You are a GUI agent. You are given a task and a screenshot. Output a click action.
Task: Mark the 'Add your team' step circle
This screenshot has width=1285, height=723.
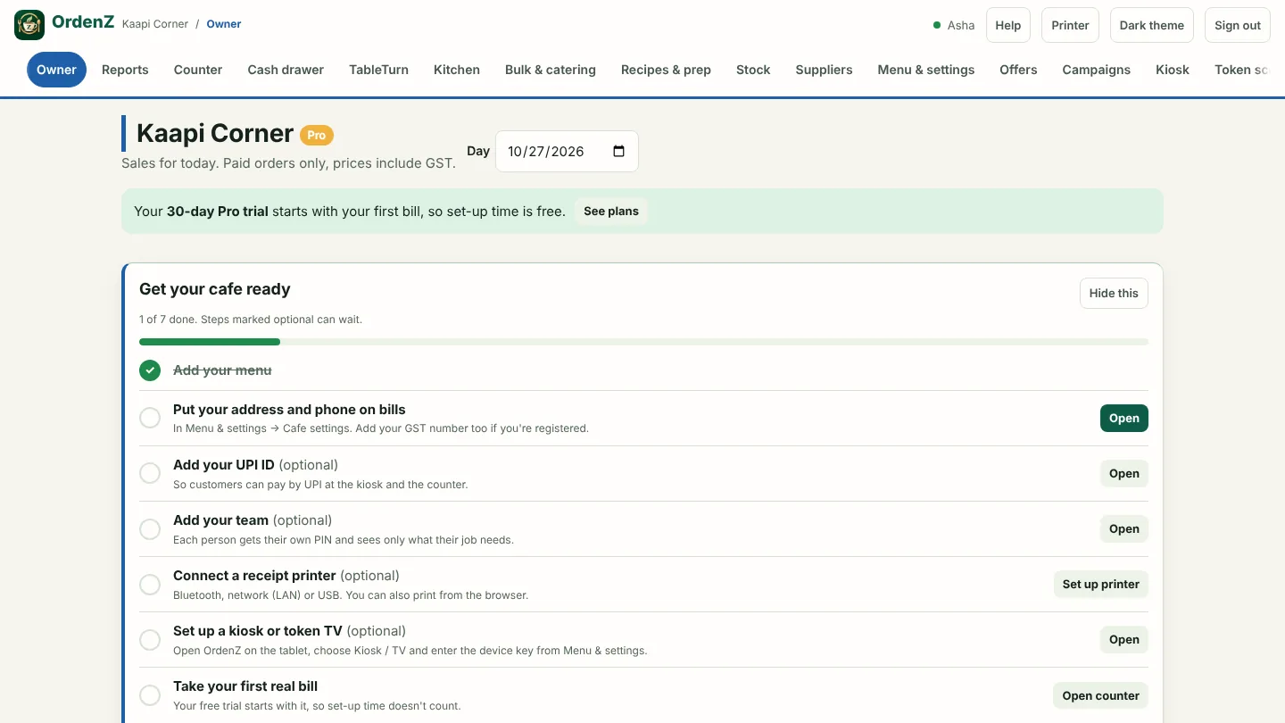pos(150,528)
